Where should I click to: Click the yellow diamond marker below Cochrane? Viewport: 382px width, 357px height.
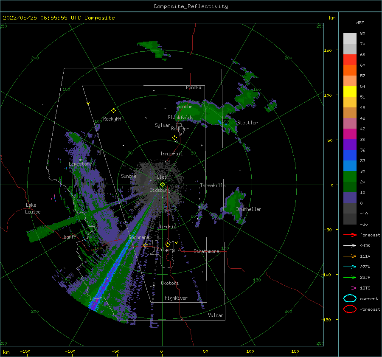click(x=146, y=245)
